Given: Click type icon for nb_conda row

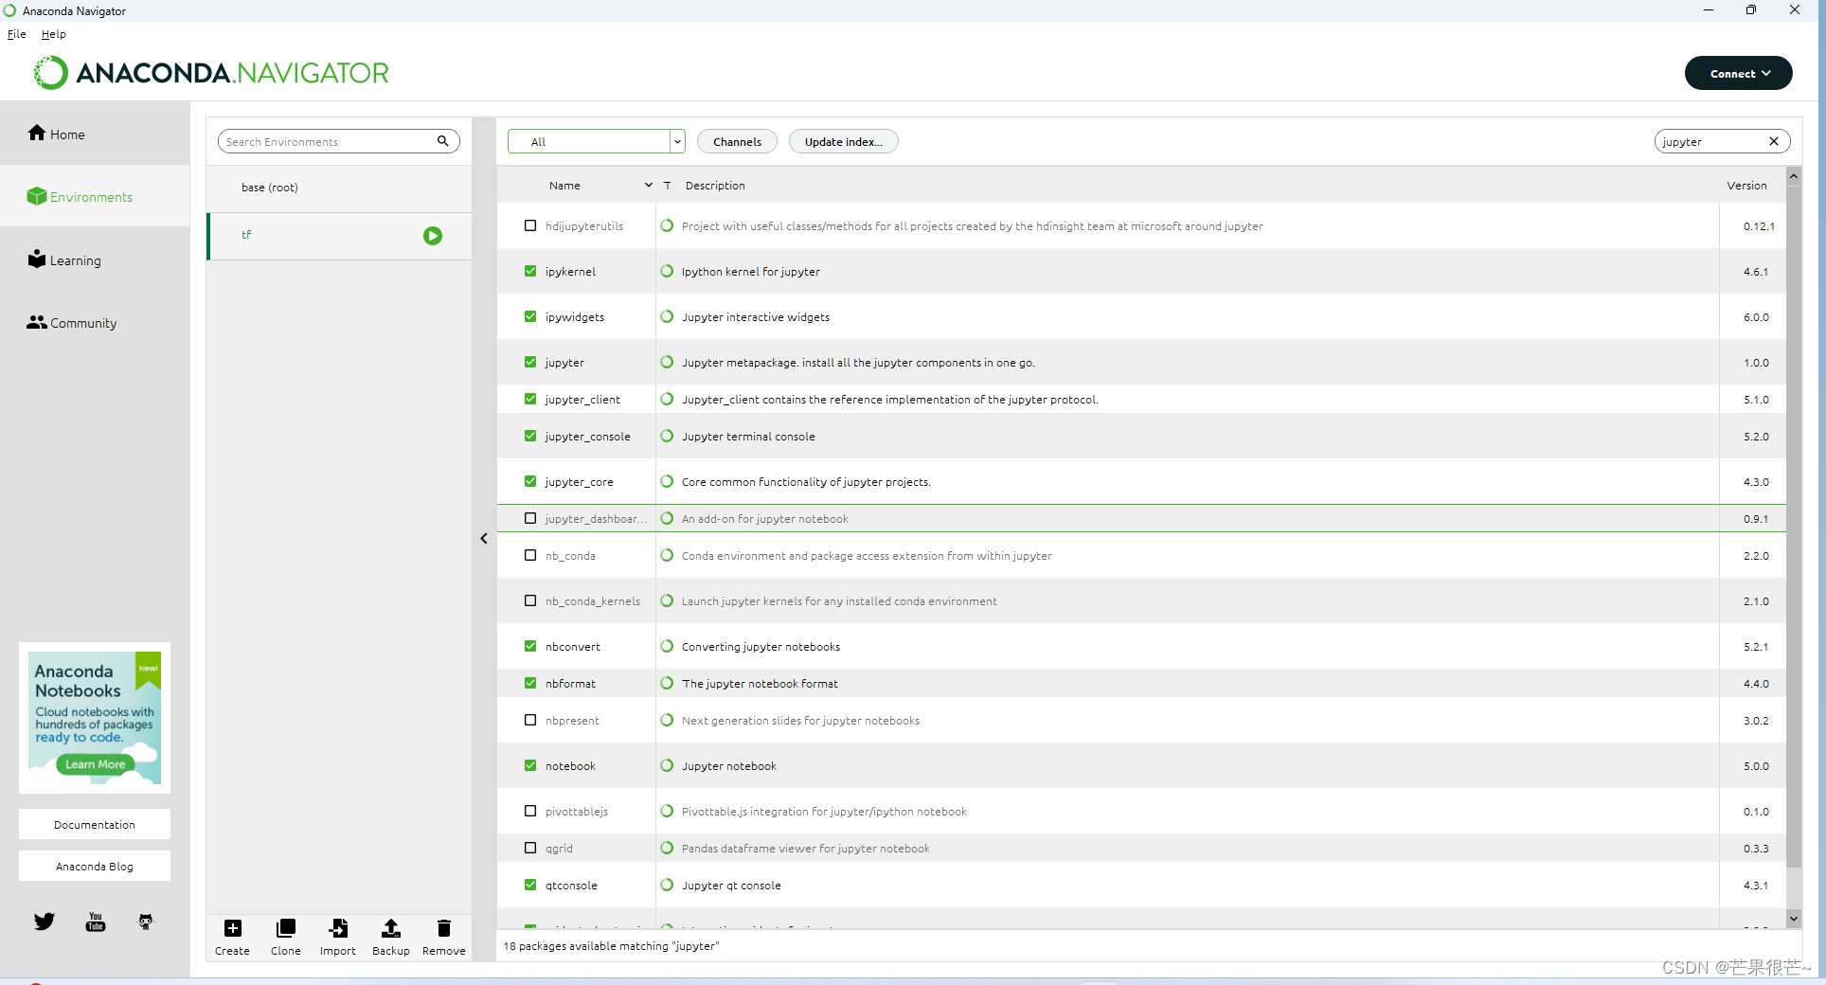Looking at the screenshot, I should point(667,555).
